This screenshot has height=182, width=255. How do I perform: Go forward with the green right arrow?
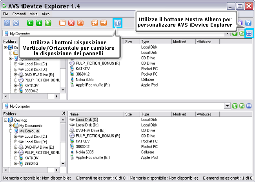pyautogui.click(x=39, y=23)
